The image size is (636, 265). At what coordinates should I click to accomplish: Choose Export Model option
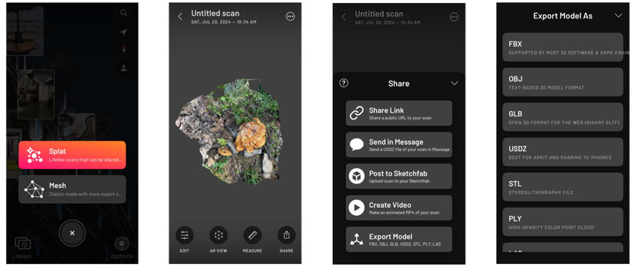tap(399, 240)
